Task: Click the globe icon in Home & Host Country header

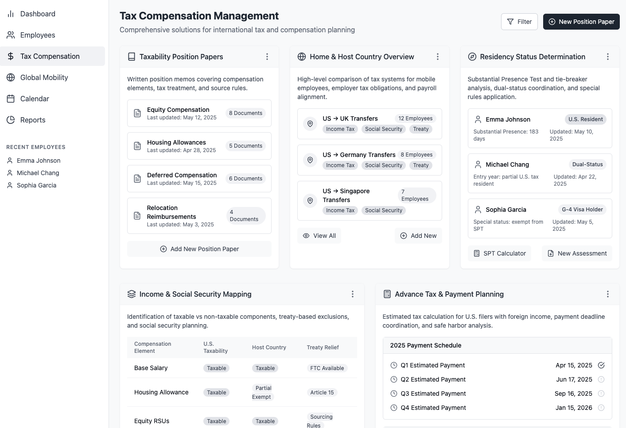Action: click(x=302, y=57)
